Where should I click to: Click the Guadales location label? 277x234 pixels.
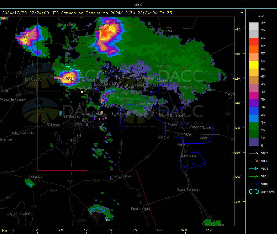coord(164,66)
